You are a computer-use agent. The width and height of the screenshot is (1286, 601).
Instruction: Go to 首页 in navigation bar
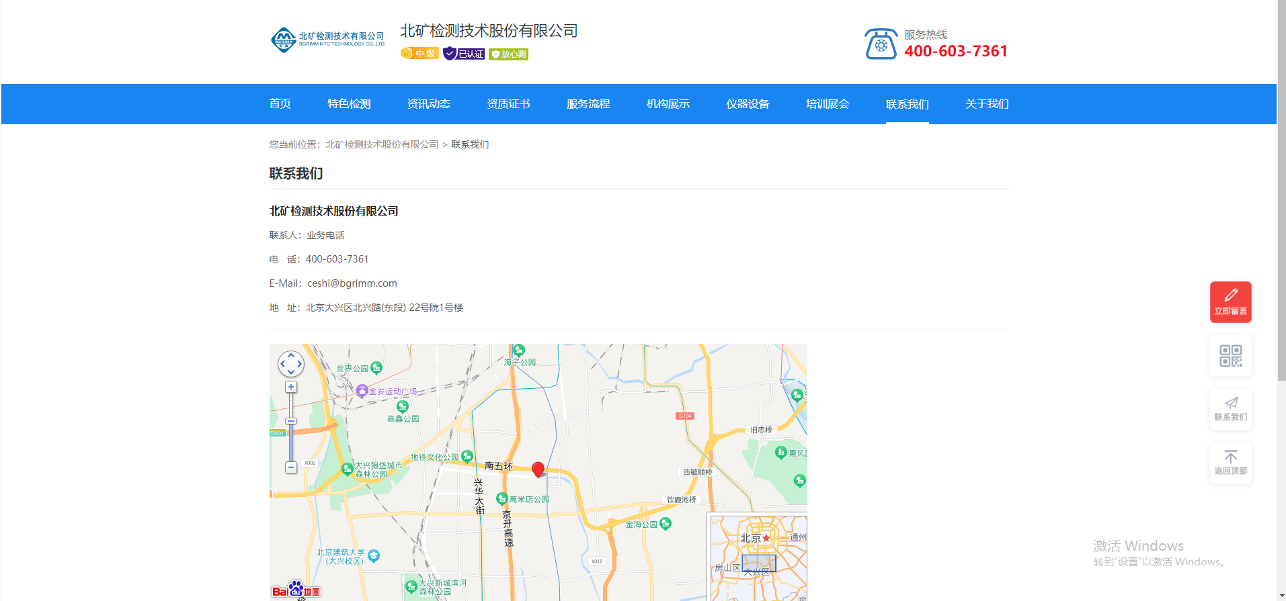pos(280,104)
